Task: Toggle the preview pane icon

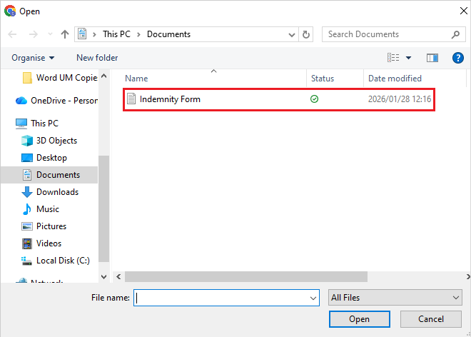Action: click(432, 58)
